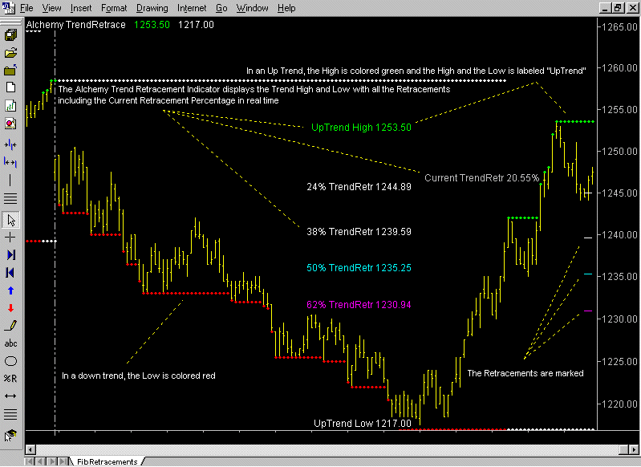The width and height of the screenshot is (641, 467).
Task: Click the 38% TrendRetr 1239.59 label
Action: tap(359, 232)
